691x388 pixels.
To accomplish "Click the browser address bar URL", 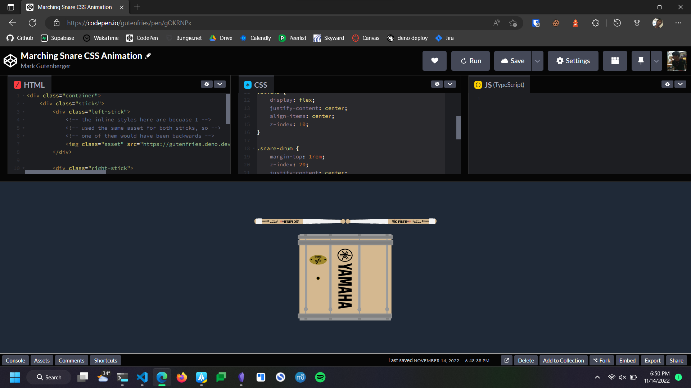I will pyautogui.click(x=129, y=23).
